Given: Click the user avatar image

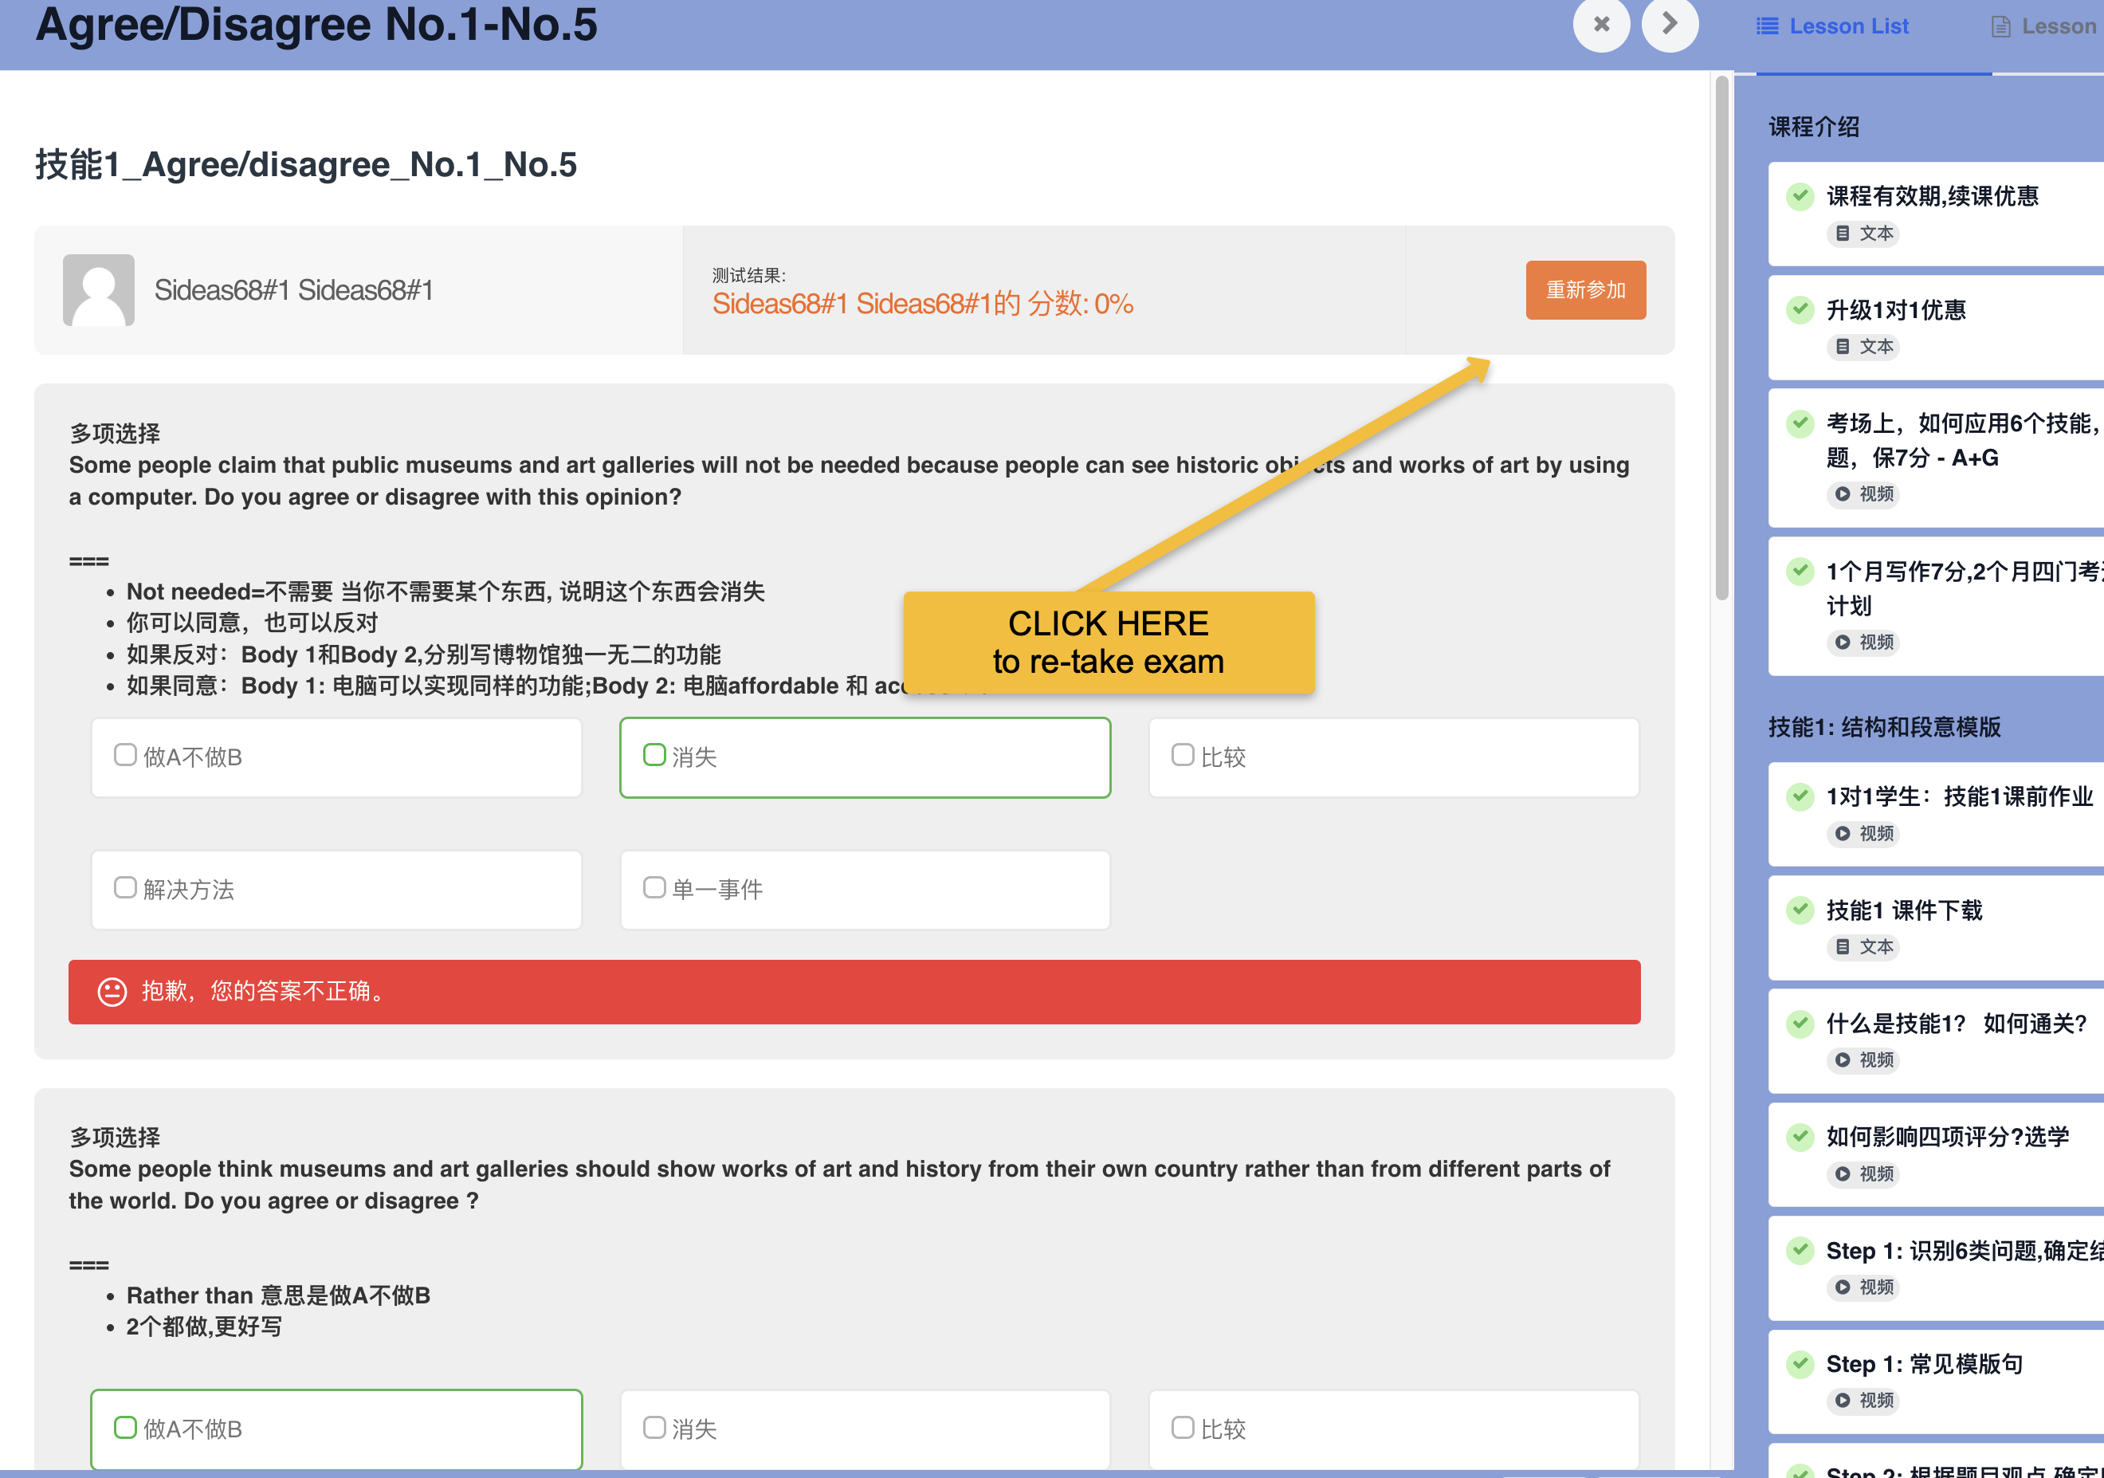Looking at the screenshot, I should click(98, 289).
